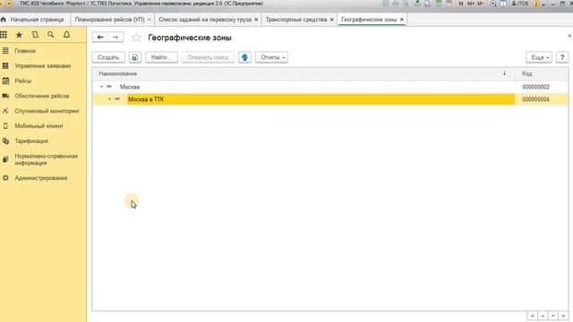Close the Транспортные средства tab

[331, 20]
